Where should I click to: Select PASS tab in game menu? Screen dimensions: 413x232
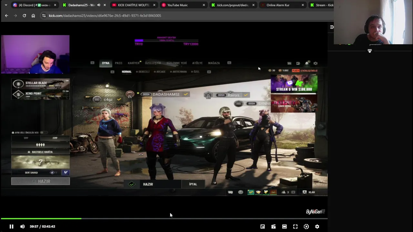(118, 63)
